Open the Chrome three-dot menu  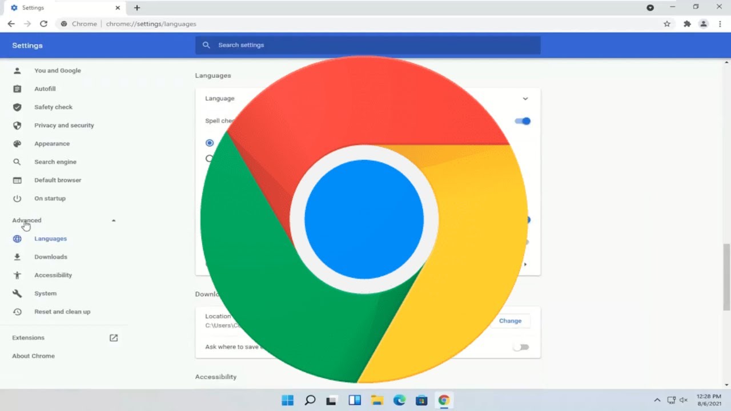pyautogui.click(x=719, y=24)
